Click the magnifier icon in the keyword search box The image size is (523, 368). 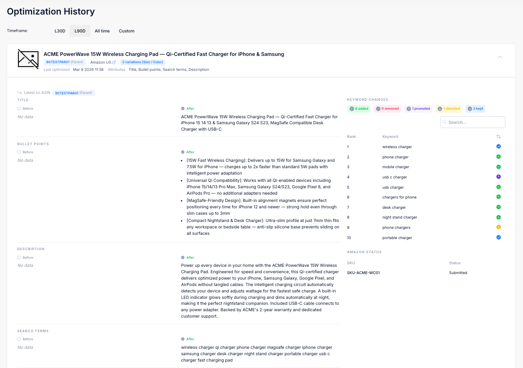(445, 122)
